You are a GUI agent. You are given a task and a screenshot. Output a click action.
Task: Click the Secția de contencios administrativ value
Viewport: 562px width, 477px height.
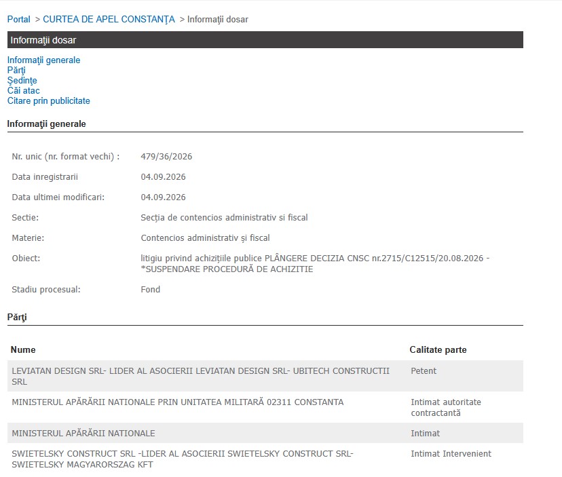tap(224, 218)
